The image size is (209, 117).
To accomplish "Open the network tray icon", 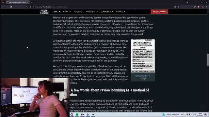I will click(192, 114).
